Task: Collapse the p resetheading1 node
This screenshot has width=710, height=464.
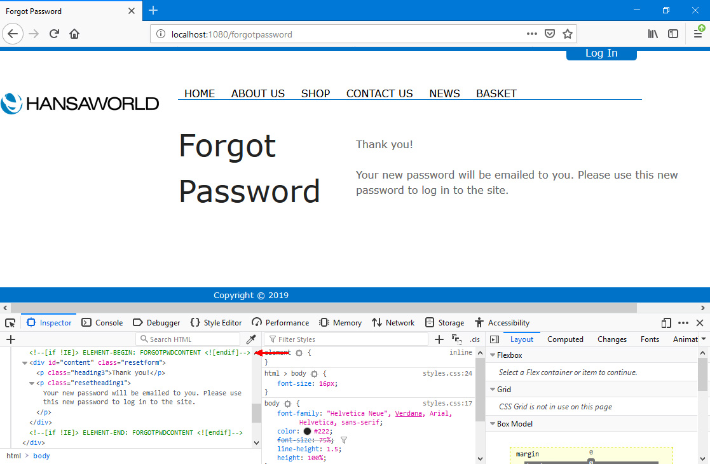Action: click(32, 383)
